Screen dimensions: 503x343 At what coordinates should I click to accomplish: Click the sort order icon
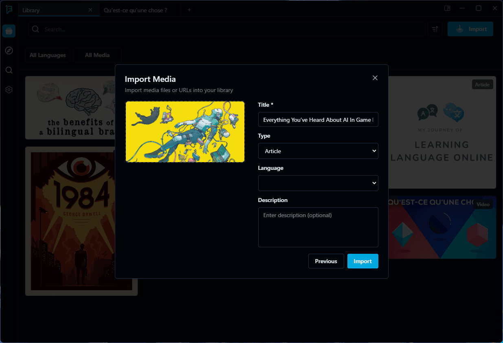[435, 29]
